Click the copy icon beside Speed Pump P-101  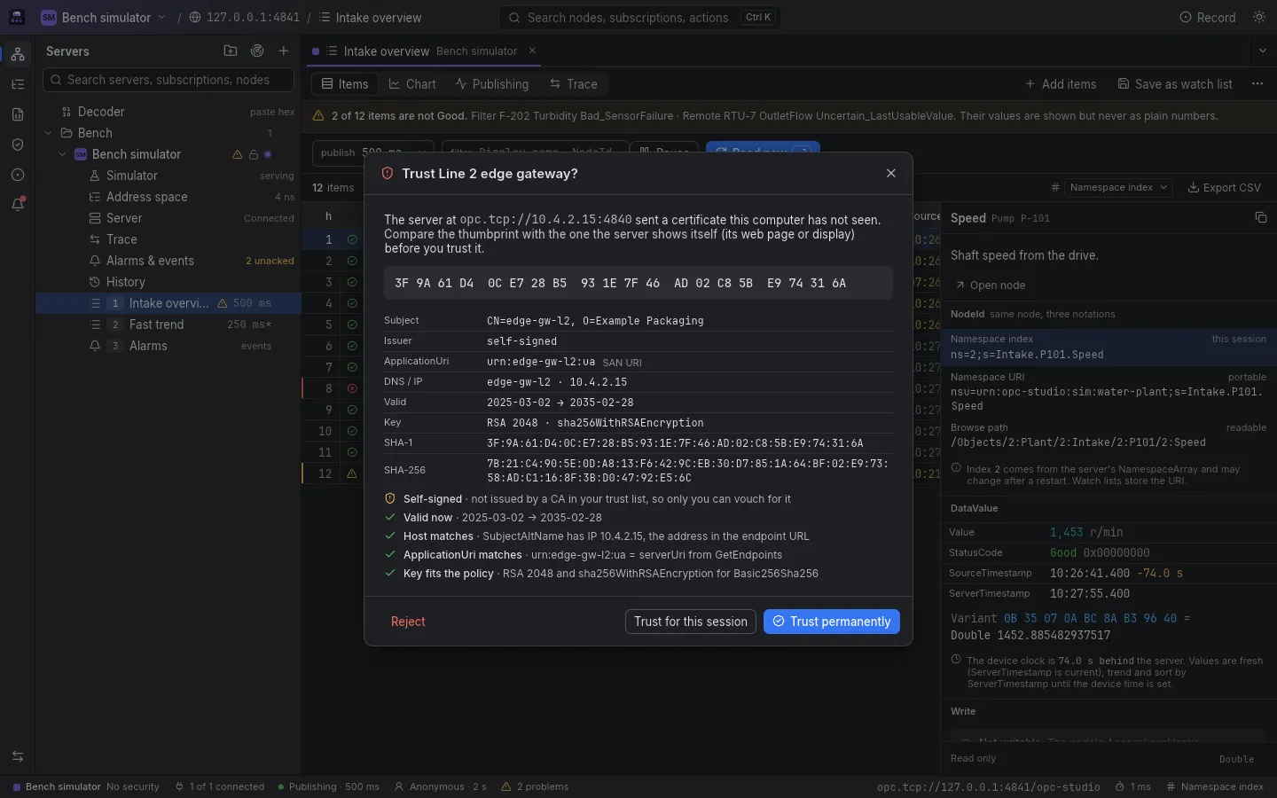pyautogui.click(x=1261, y=217)
